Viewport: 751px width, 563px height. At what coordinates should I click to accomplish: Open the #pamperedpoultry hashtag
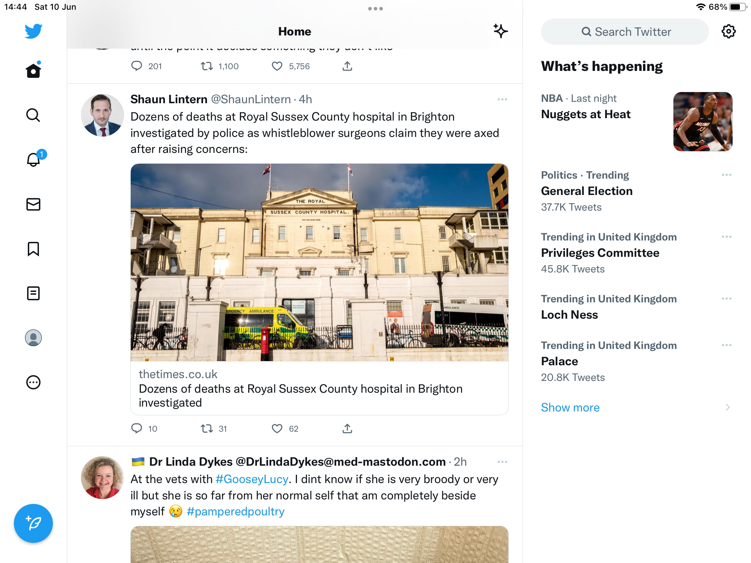(x=236, y=512)
